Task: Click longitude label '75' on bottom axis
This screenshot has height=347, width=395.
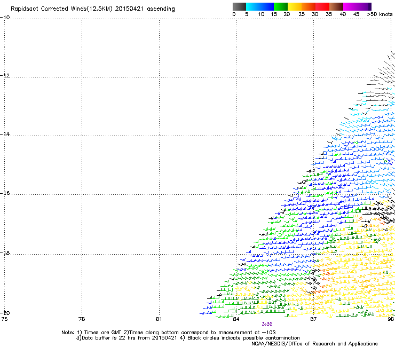Action: [4, 319]
